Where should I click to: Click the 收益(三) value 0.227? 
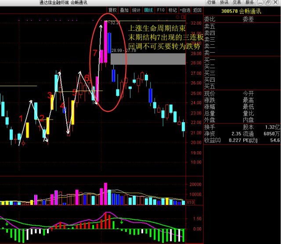pos(235,140)
